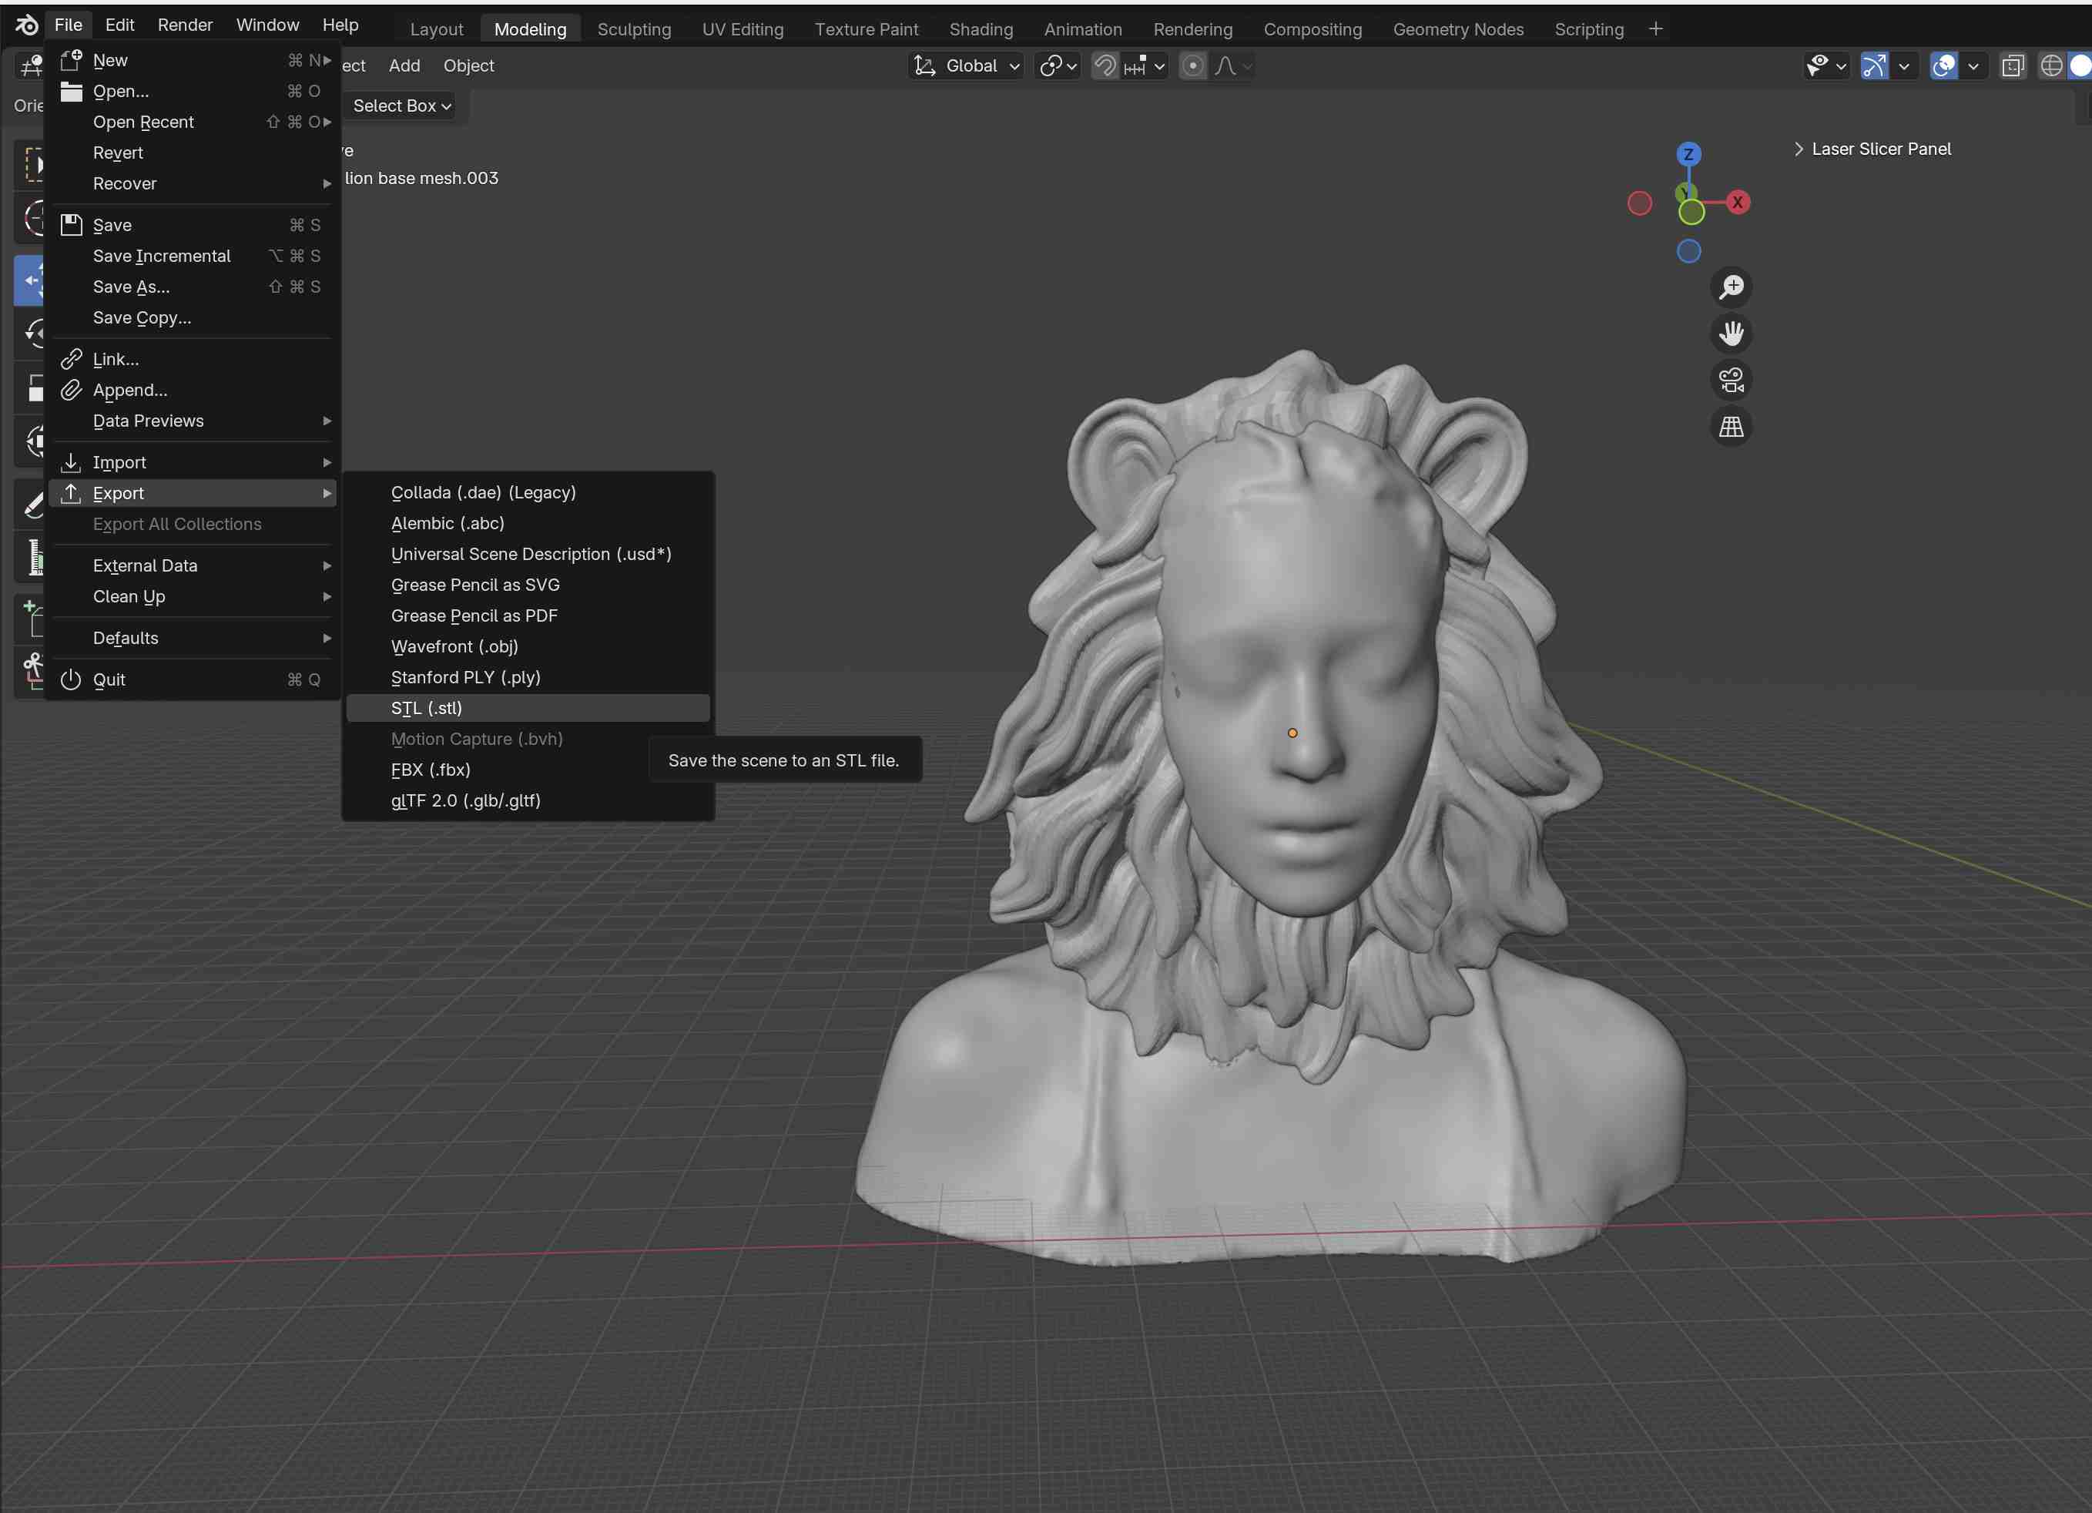Image resolution: width=2092 pixels, height=1513 pixels.
Task: Click the zoom magnifier viewport icon
Action: point(1732,287)
